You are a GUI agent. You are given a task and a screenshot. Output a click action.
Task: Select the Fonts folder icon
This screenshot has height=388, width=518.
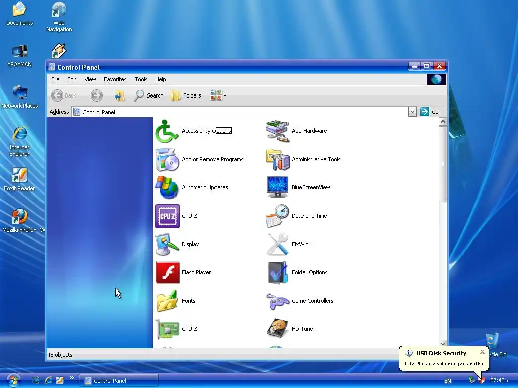tap(167, 301)
